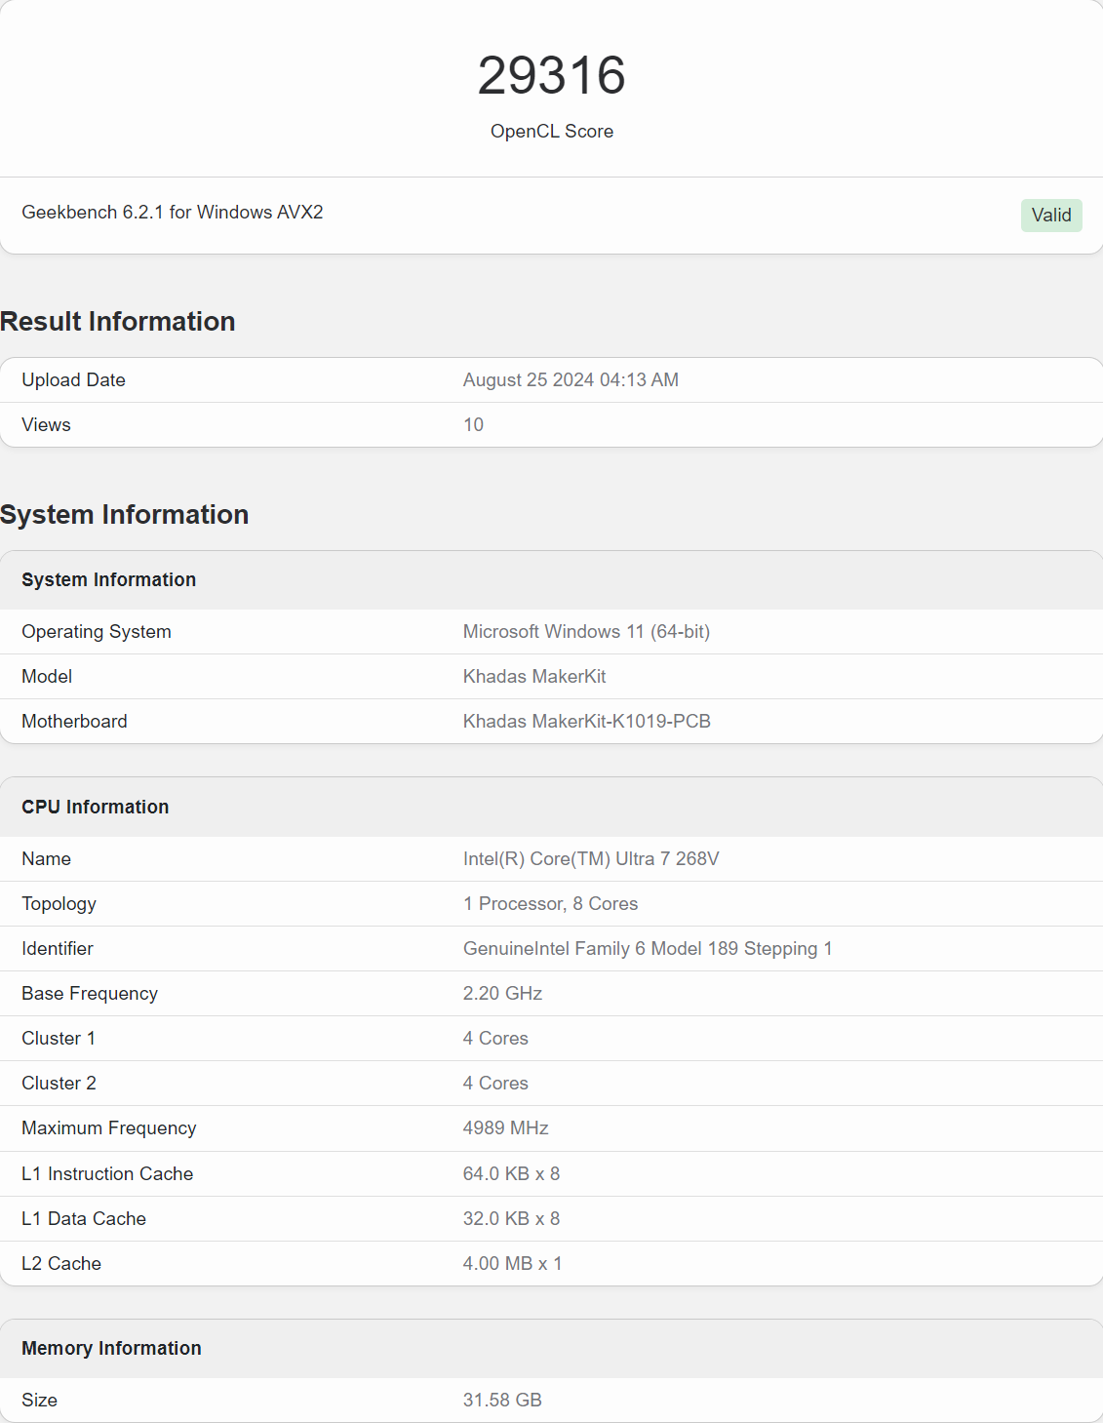Click the Cluster 1 row label
Screen dimensions: 1103x1423
(59, 1039)
